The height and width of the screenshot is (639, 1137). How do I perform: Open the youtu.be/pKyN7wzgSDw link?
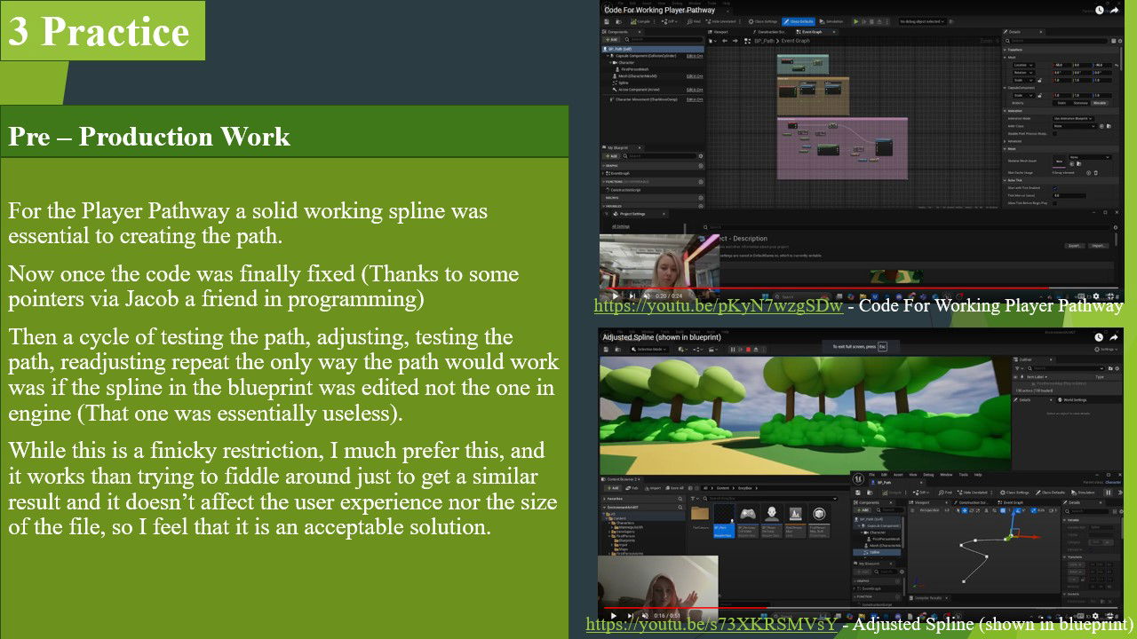click(718, 306)
